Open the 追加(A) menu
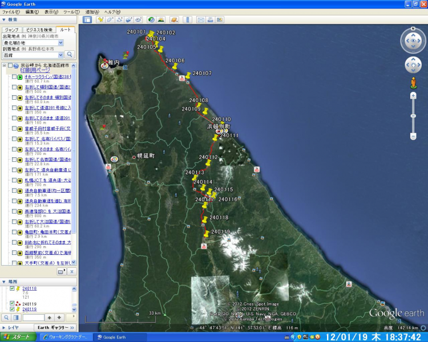428x342 pixels. [92, 12]
